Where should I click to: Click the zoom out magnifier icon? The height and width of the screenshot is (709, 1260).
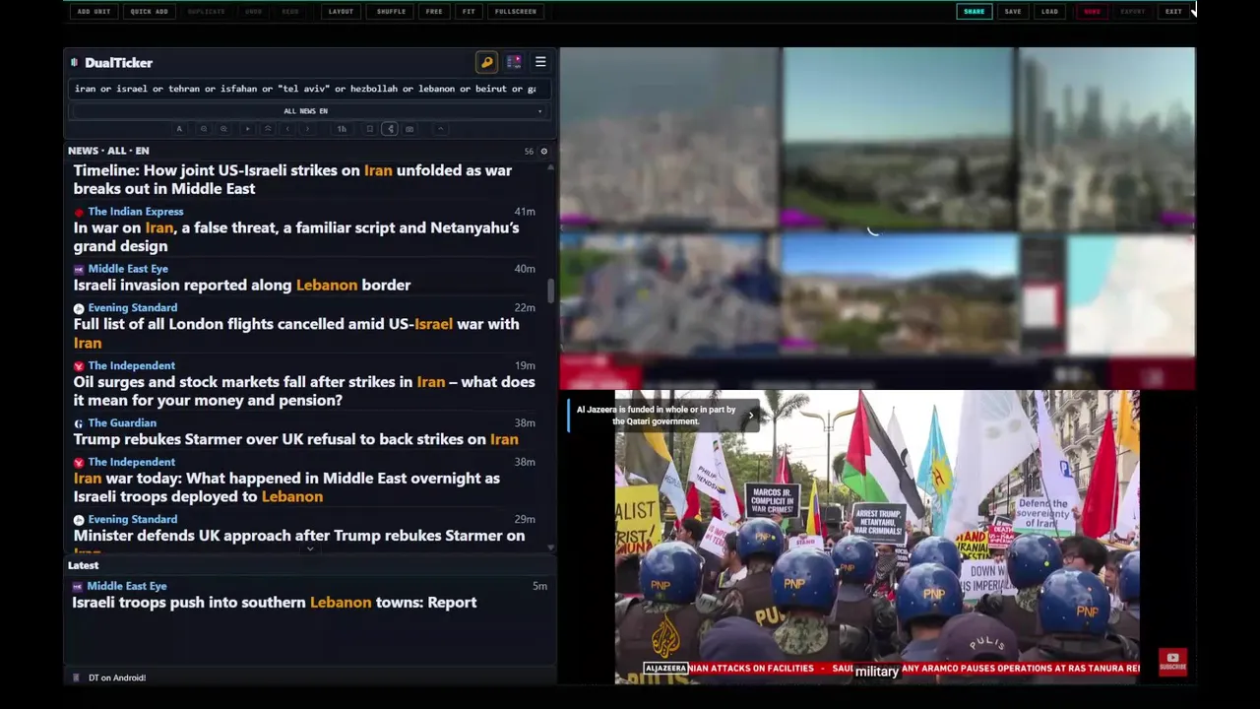[x=204, y=129]
